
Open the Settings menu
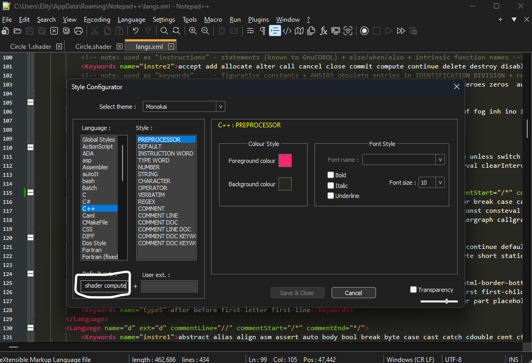pyautogui.click(x=164, y=20)
